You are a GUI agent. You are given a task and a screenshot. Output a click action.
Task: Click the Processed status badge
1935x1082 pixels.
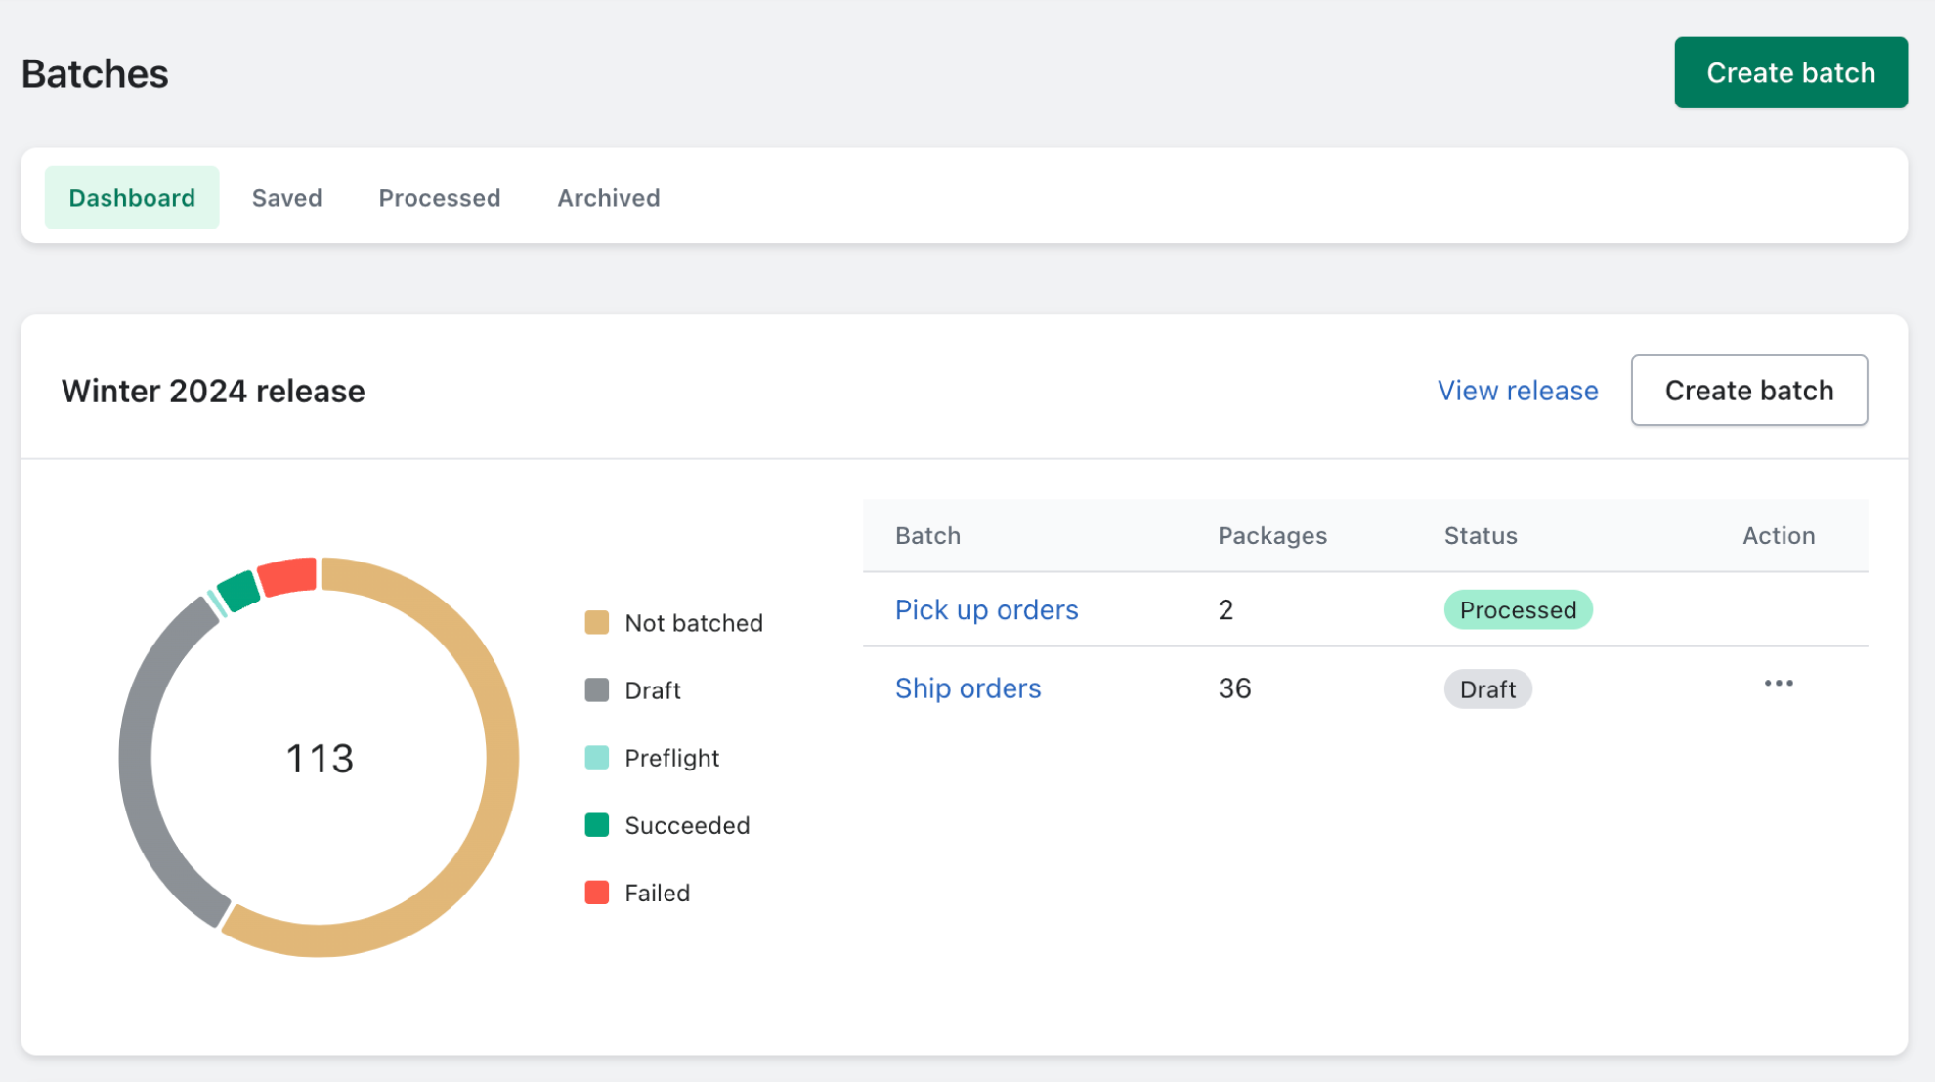pos(1517,610)
